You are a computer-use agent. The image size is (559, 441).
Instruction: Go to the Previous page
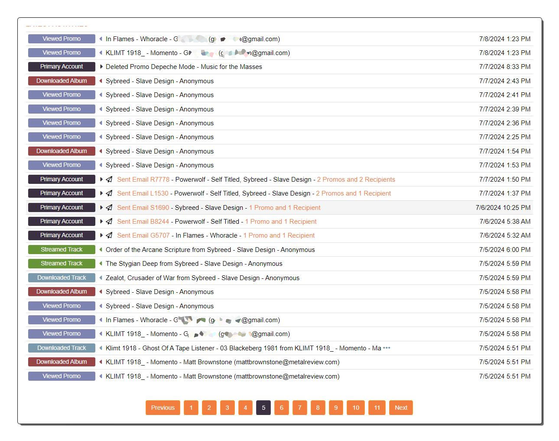point(163,408)
